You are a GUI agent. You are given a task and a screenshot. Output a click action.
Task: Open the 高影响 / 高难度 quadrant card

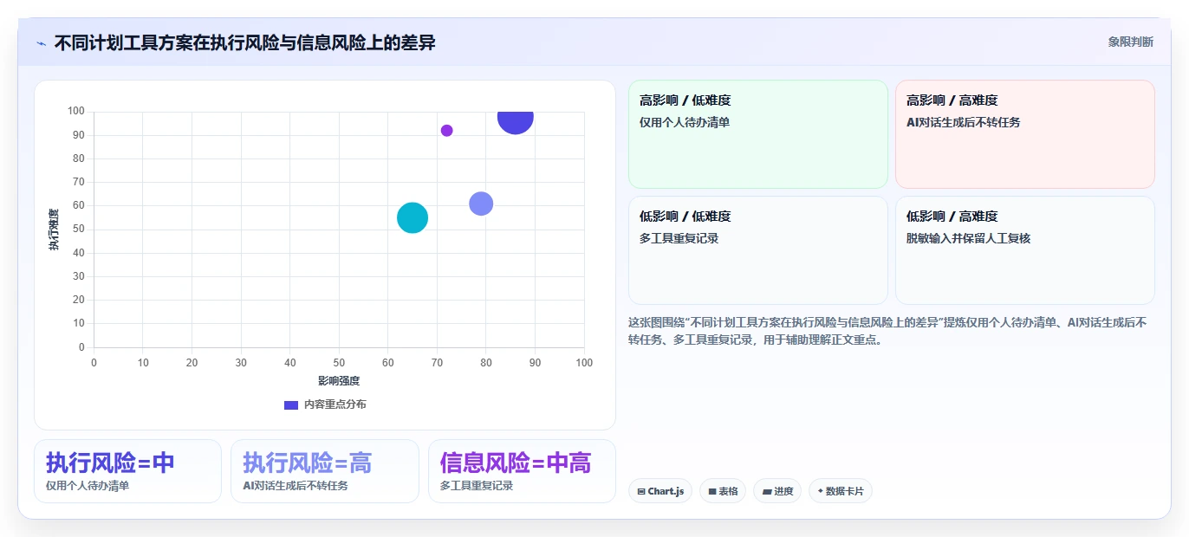coord(1025,134)
